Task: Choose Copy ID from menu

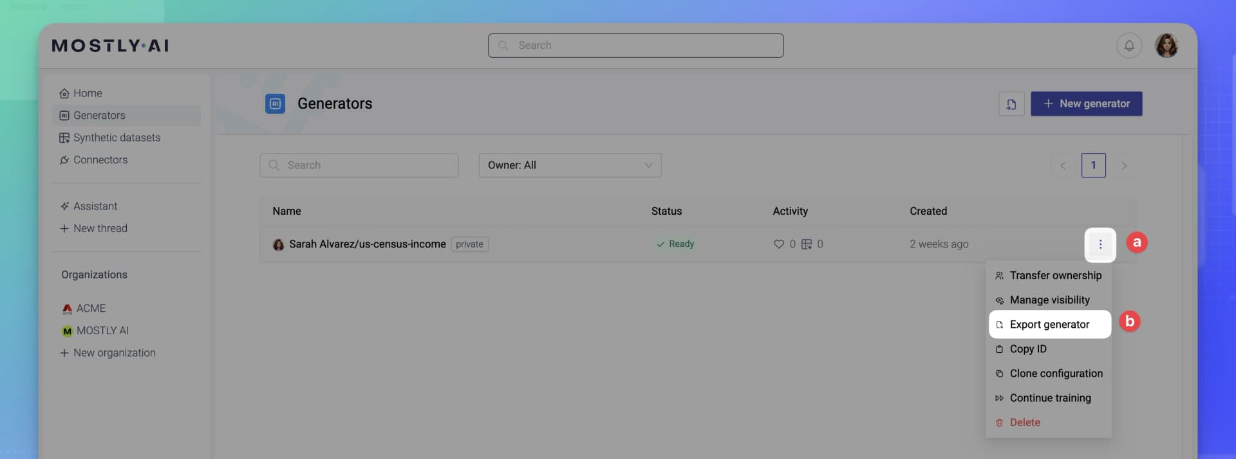Action: point(1049,349)
